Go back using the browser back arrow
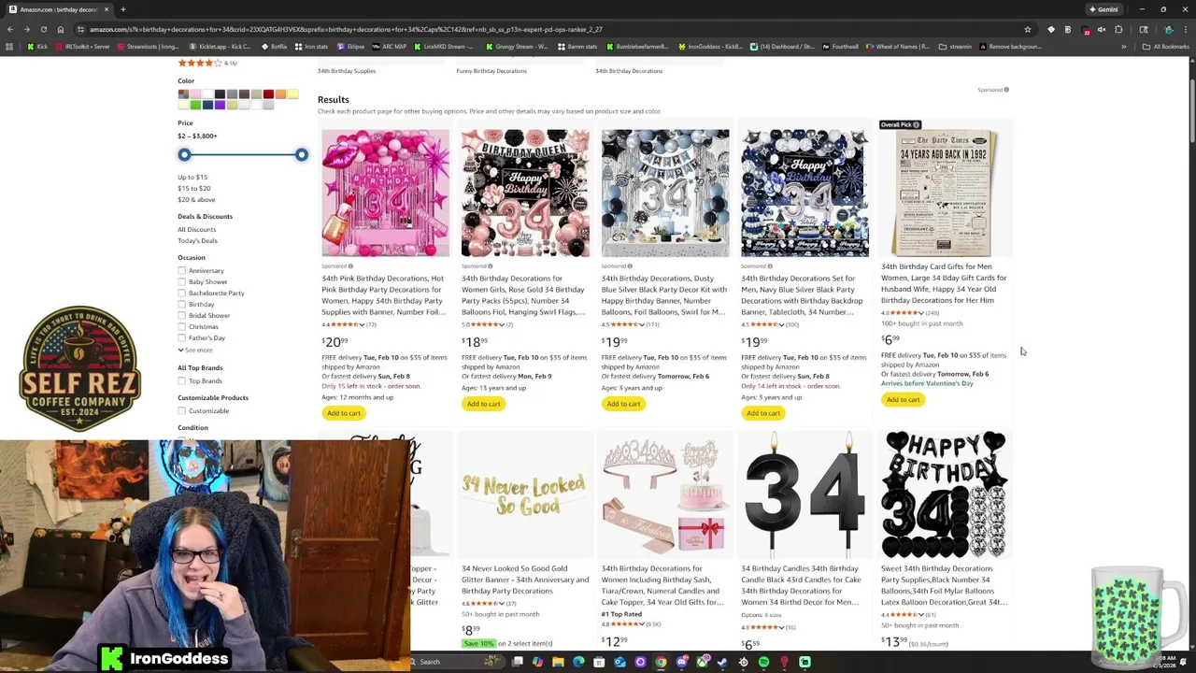Screen dimensions: 1196x673 10,29
